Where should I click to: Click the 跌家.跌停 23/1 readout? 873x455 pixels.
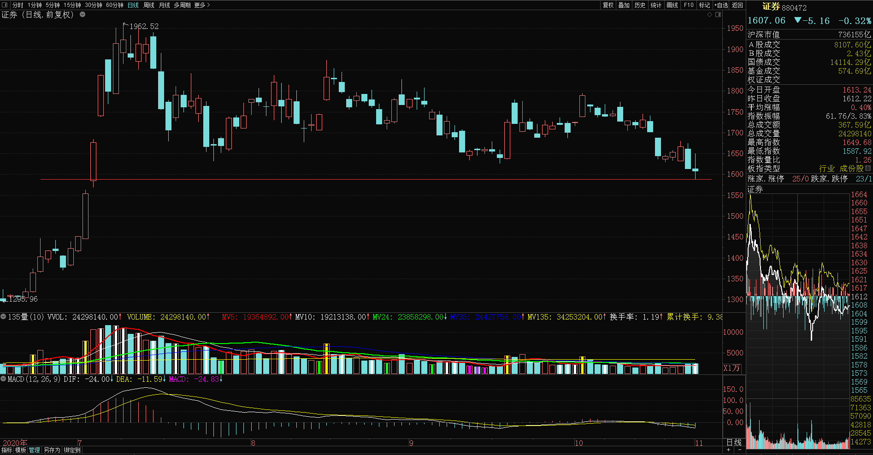[842, 179]
